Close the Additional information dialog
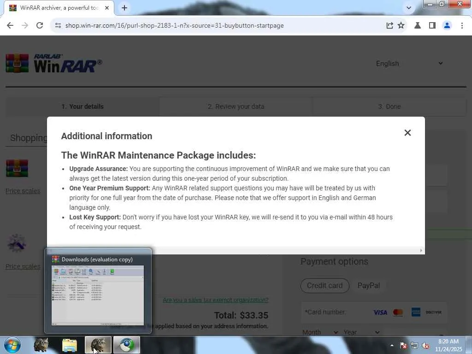Viewport: 472px width, 354px height. click(x=407, y=133)
